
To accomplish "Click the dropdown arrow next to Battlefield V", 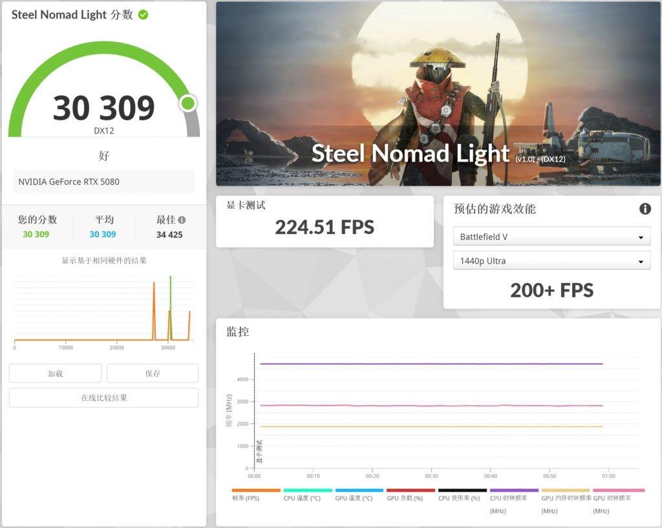I will (x=641, y=237).
